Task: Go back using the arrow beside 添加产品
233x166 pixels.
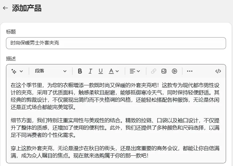Action: tap(5, 8)
